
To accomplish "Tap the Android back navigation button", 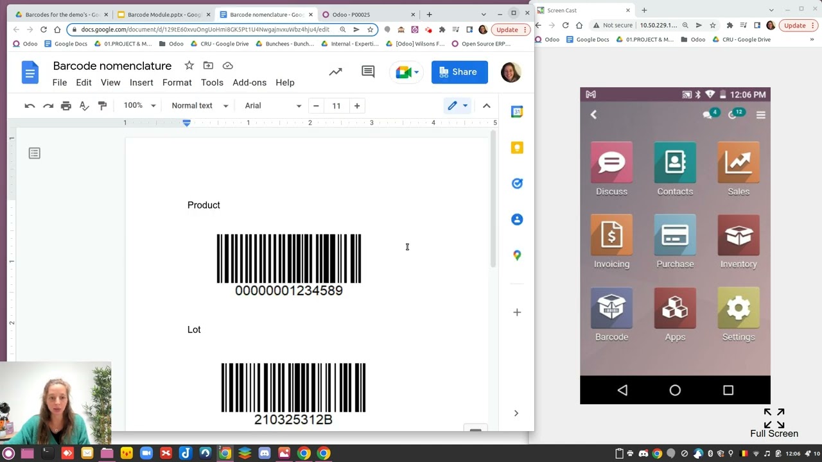I will click(622, 390).
